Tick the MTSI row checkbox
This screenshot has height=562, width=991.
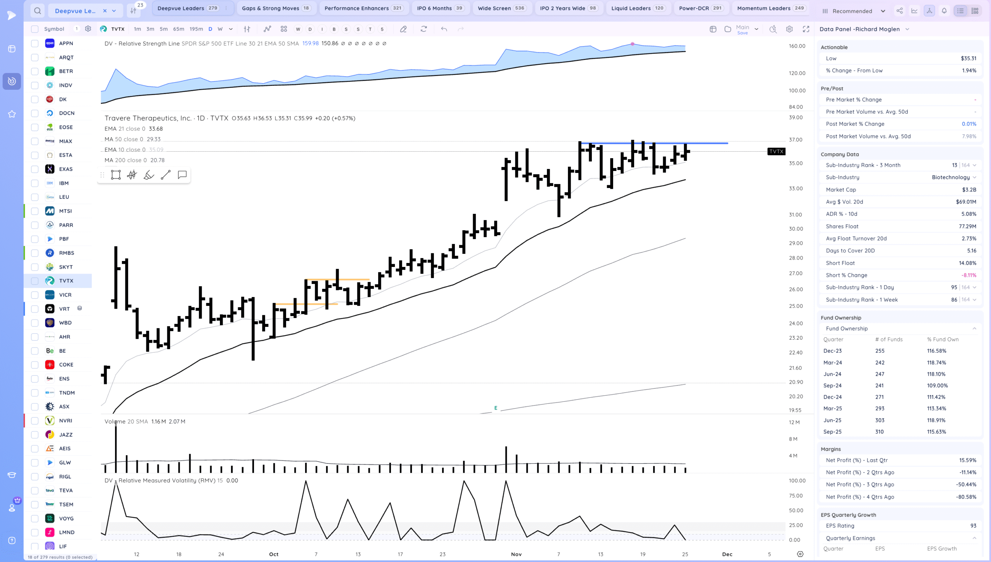[x=35, y=211]
